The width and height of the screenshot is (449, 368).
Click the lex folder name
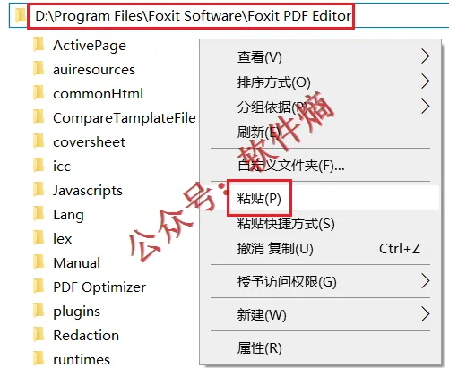click(62, 239)
